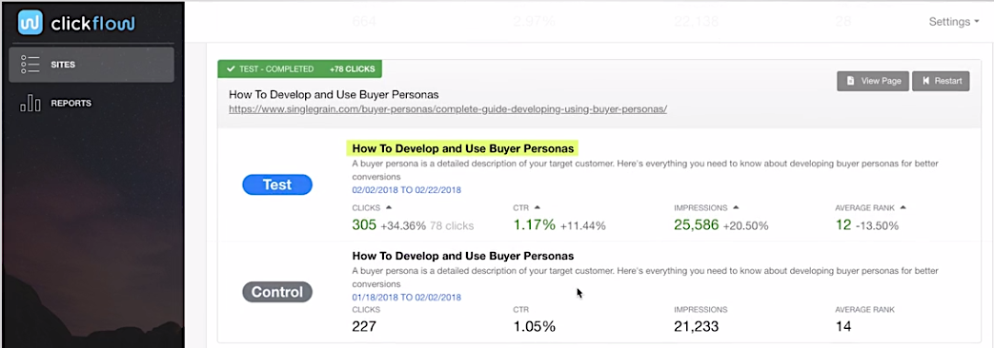Click the View Page button
Viewport: 994px width, 348px height.
873,81
